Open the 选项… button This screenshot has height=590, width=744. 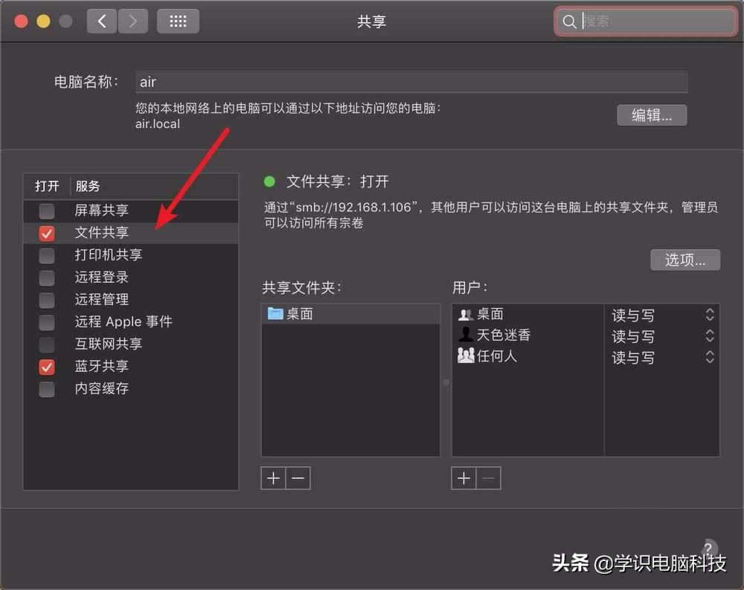point(684,260)
